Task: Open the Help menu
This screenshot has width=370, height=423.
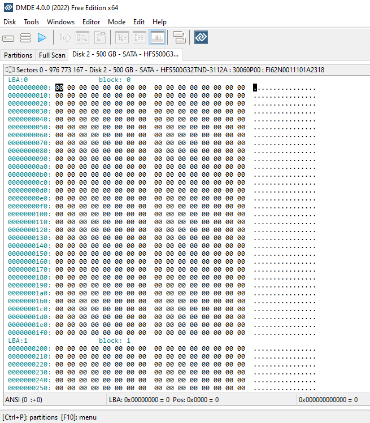Action: click(159, 22)
